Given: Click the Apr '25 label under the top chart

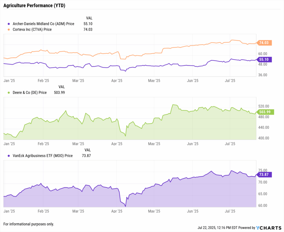Looking at the screenshot, I should pos(117,81).
